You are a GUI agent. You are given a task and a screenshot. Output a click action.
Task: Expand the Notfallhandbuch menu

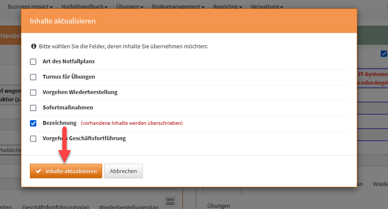click(84, 7)
